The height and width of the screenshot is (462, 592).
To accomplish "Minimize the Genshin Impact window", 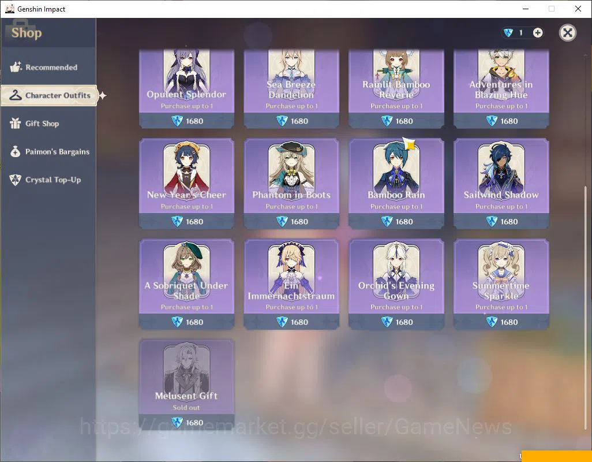I will coord(525,9).
